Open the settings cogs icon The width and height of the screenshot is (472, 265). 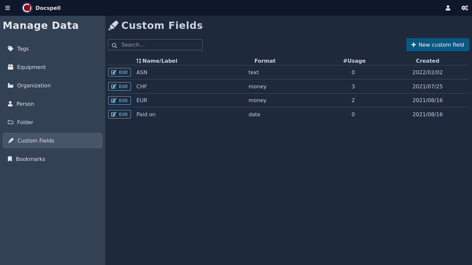pos(465,8)
